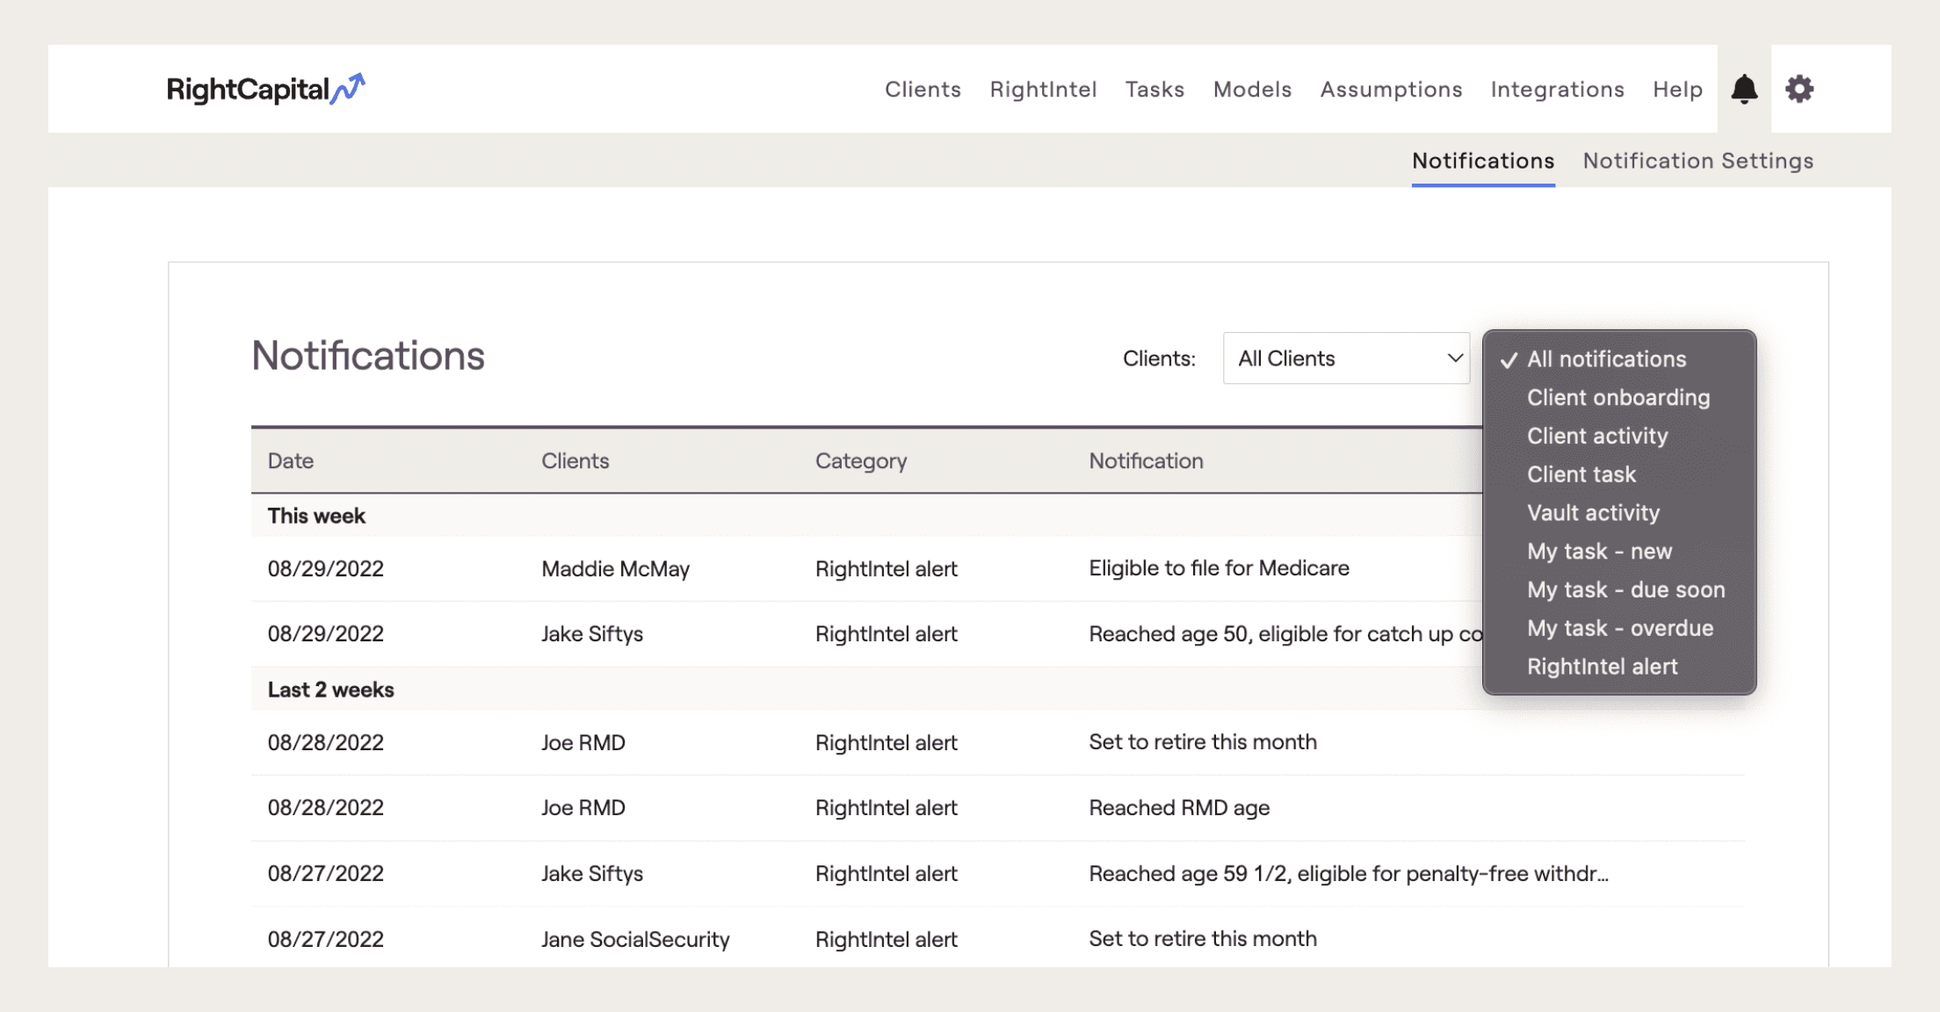1940x1012 pixels.
Task: Click Jane SocialSecurity client name
Action: pyautogui.click(x=635, y=940)
